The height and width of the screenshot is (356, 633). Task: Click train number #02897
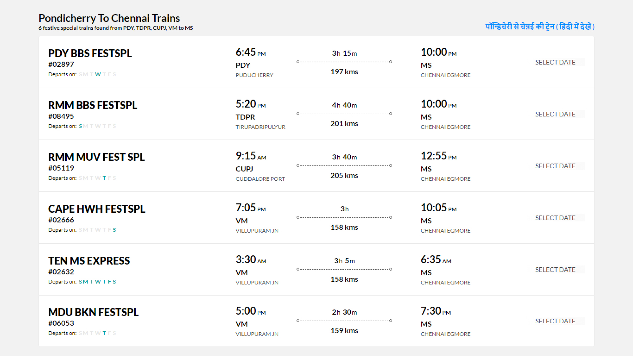point(61,64)
